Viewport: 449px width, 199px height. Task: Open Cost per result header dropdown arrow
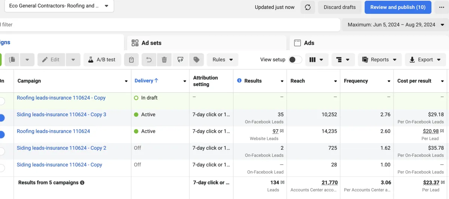click(443, 81)
